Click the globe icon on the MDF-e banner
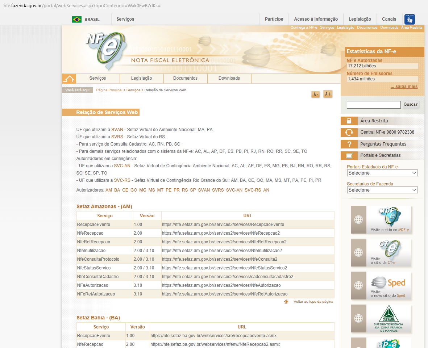Image resolution: width=428 pixels, height=348 pixels. 358,219
